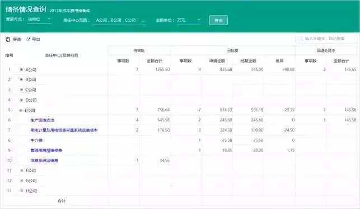Expand the A公司 row plus icon

click(x=22, y=70)
